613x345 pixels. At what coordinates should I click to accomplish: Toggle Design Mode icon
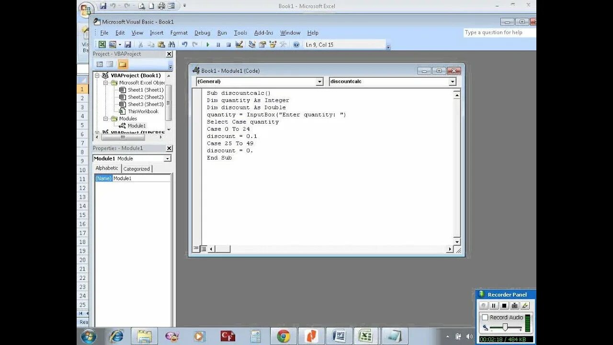point(239,45)
